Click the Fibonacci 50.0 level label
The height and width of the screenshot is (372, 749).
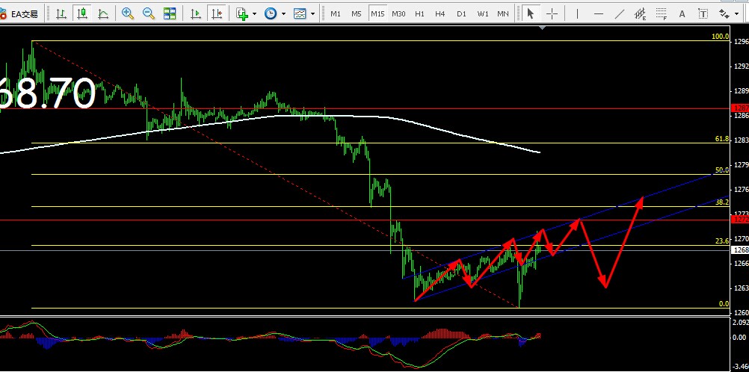point(722,170)
